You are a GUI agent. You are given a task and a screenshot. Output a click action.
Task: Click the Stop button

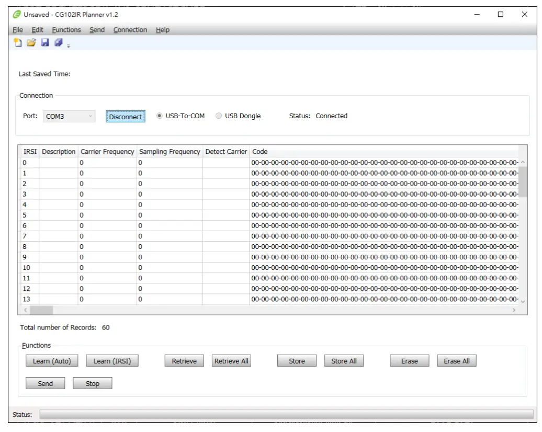(92, 383)
